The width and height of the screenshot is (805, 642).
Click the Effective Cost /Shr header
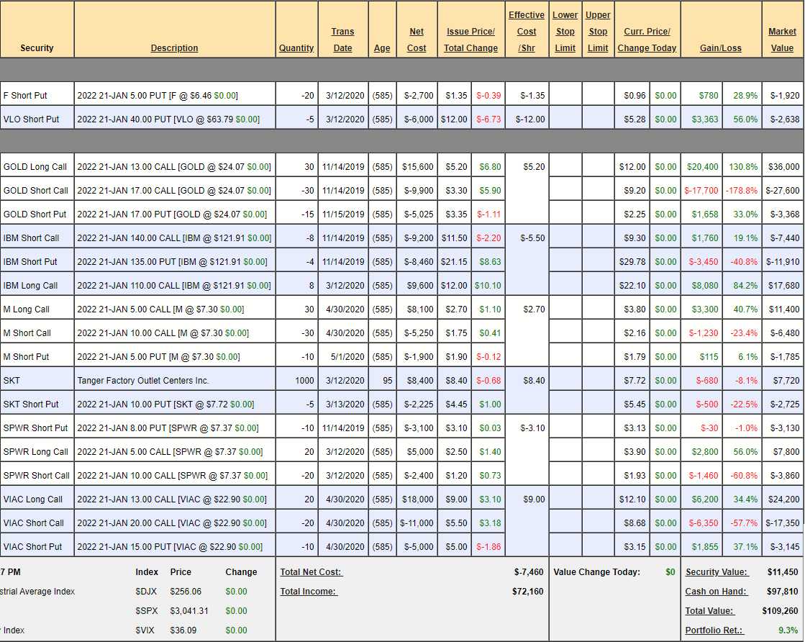click(527, 32)
